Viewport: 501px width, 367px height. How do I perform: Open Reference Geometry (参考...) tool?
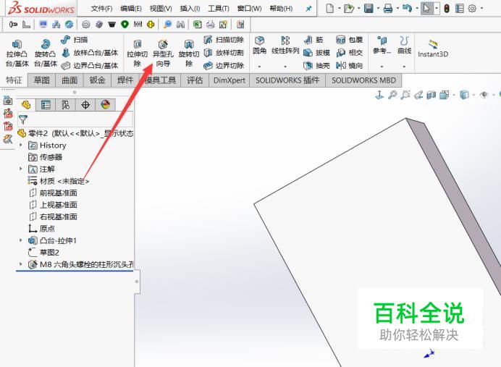point(382,45)
